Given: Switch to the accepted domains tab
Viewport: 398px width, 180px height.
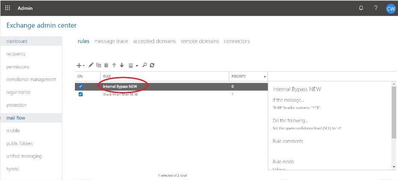Looking at the screenshot, I should pyautogui.click(x=154, y=41).
